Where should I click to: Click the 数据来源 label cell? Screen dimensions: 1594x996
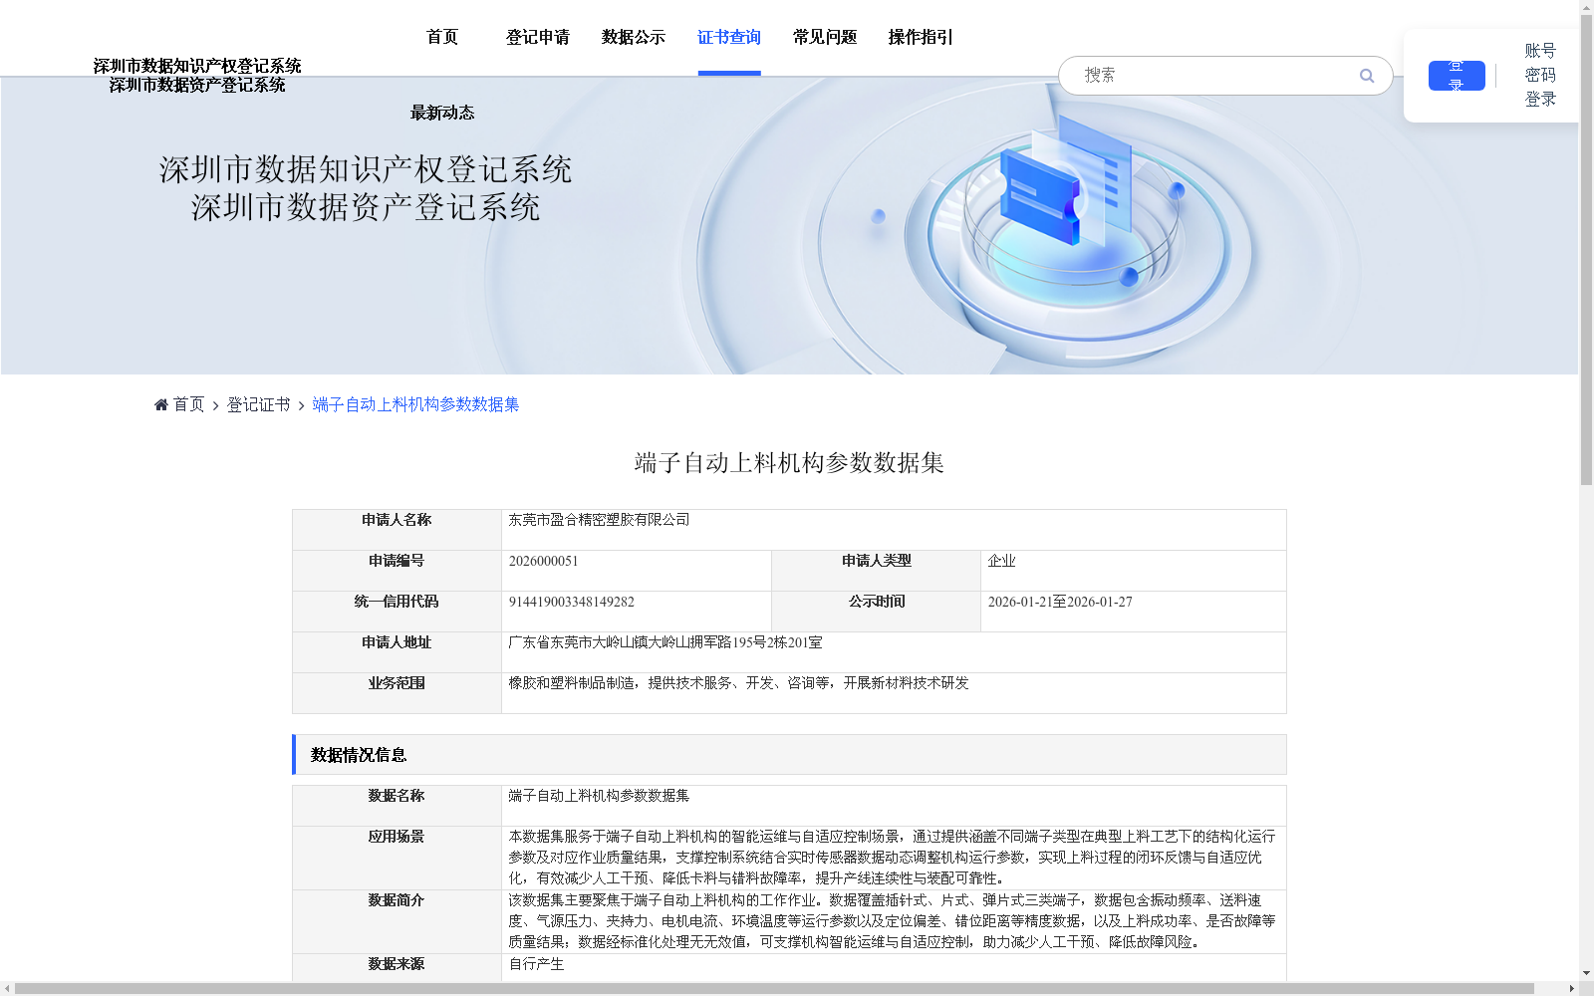tap(397, 968)
